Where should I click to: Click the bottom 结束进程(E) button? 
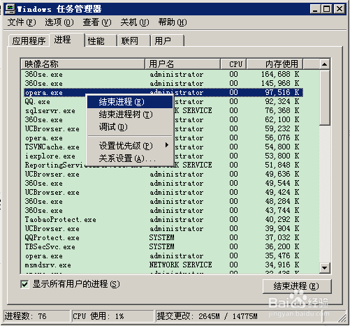click(x=297, y=286)
